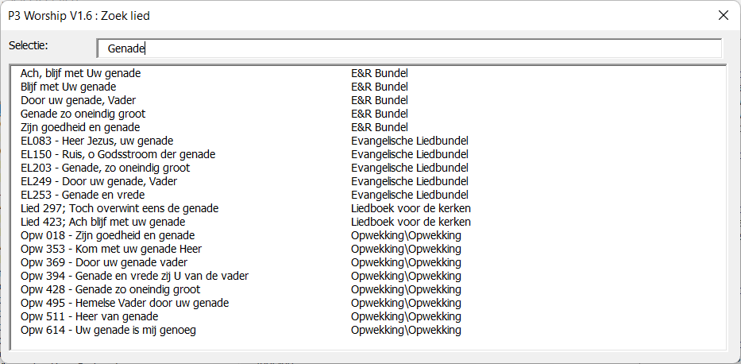Viewport: 741px width, 364px height.
Task: Select 'Lied 423; Ach blijf met uw genade'
Action: 102,222
